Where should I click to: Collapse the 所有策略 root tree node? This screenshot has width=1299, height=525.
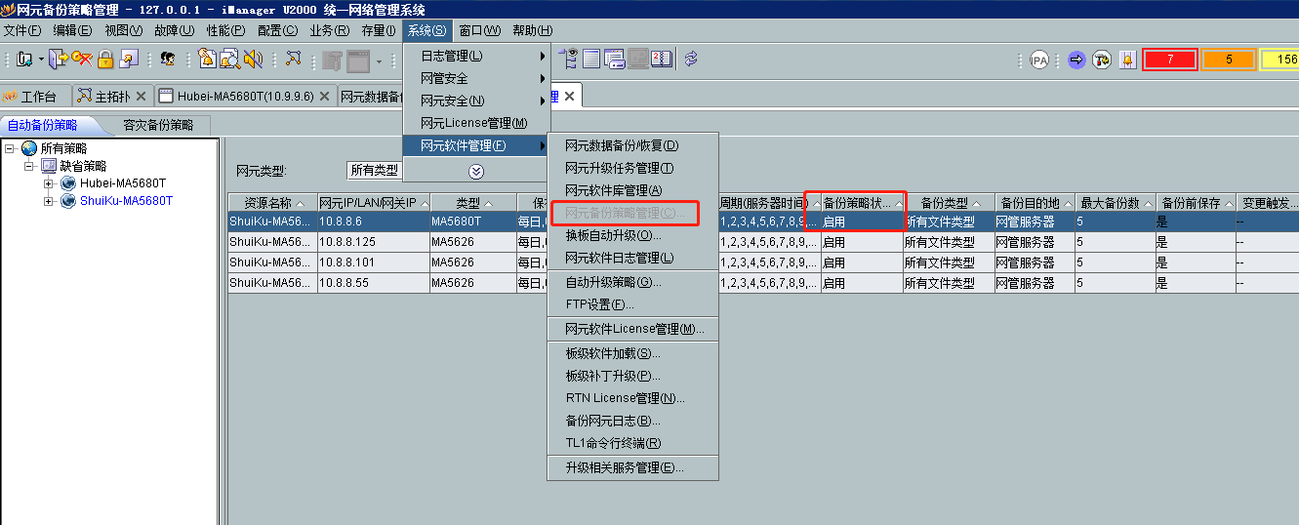11,148
